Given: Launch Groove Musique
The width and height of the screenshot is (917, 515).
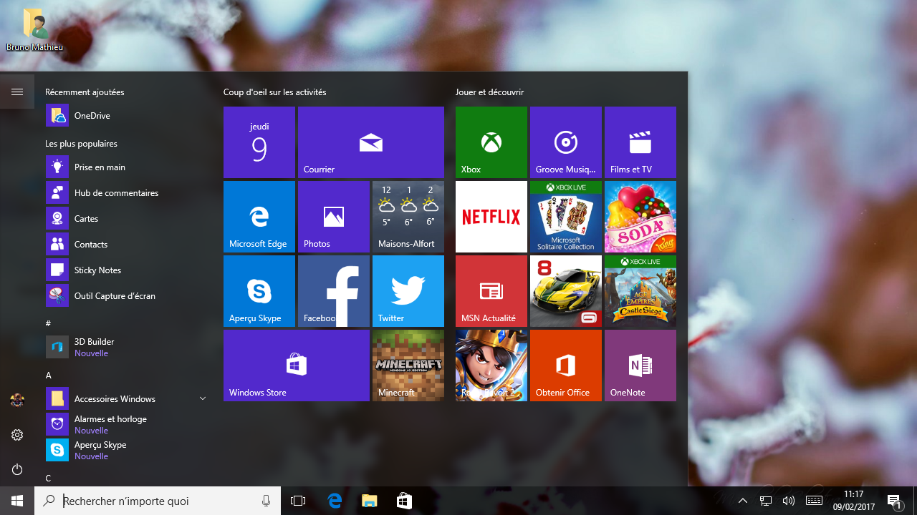Looking at the screenshot, I should click(565, 142).
